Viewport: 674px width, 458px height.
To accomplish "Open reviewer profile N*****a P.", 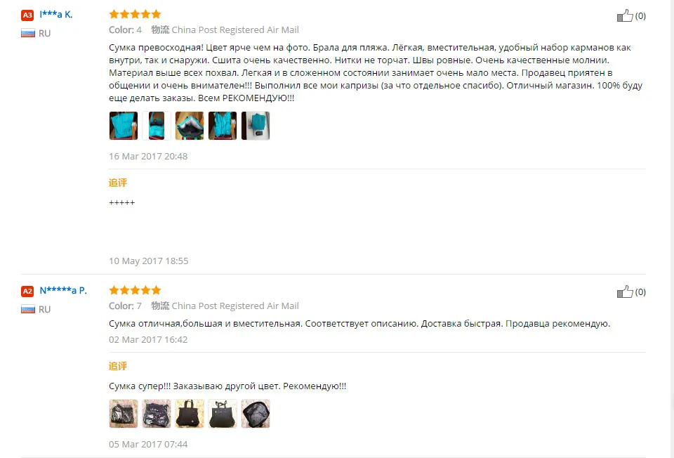I will coord(63,291).
